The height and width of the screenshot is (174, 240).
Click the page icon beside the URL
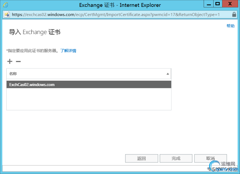pyautogui.click(x=7, y=15)
